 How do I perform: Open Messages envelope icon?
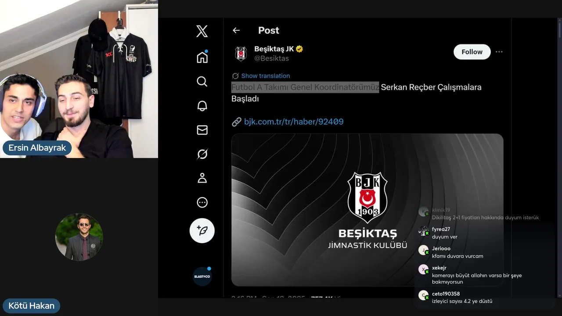pyautogui.click(x=202, y=130)
